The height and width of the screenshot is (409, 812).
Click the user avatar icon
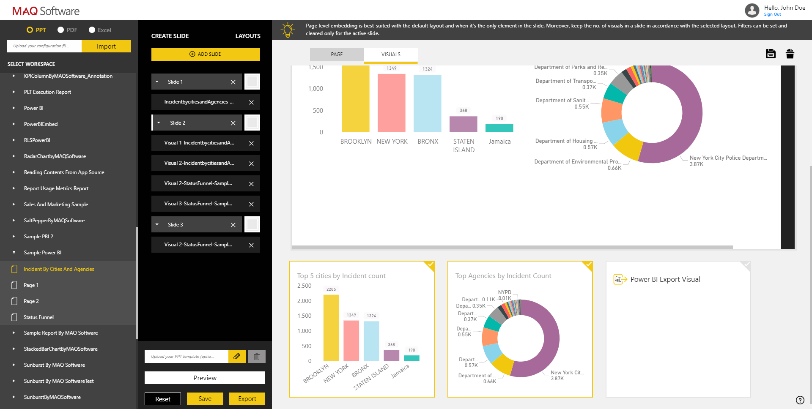[x=752, y=10]
